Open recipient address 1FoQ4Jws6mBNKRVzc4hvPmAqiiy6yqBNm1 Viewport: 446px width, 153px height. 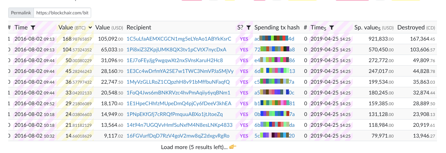[x=178, y=93]
